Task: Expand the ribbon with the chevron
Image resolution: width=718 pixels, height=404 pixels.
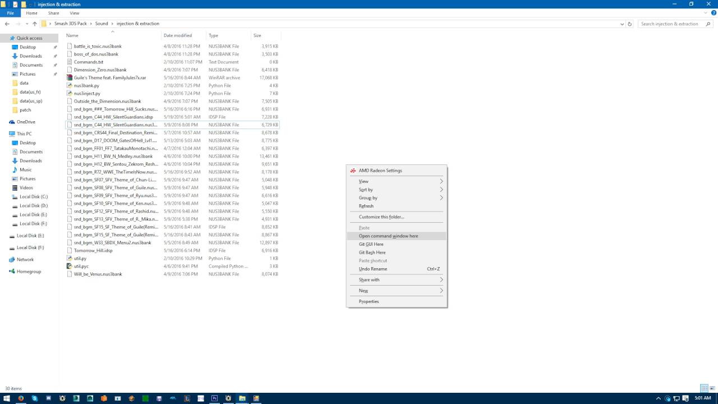Action: pyautogui.click(x=705, y=13)
